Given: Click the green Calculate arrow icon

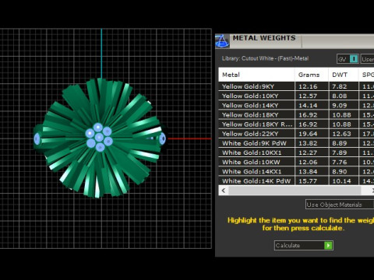Looking at the screenshot, I should (x=328, y=245).
